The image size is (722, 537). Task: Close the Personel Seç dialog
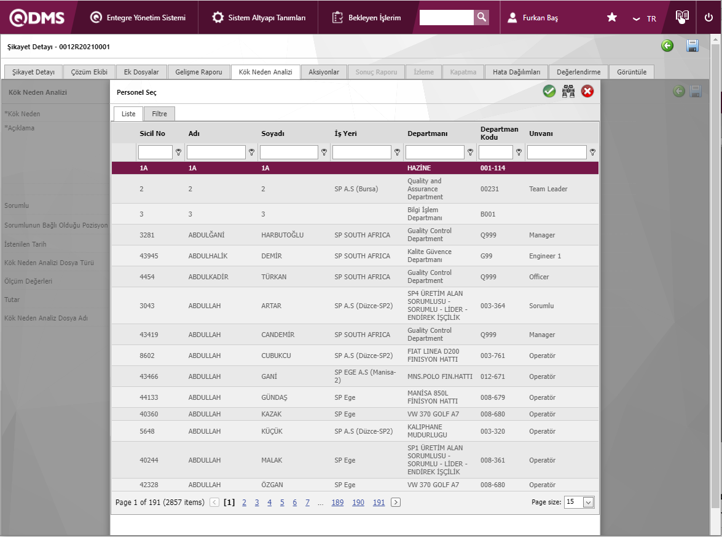point(587,92)
